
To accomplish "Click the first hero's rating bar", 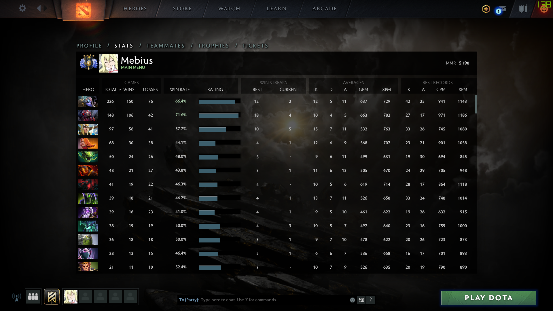I will 219,101.
